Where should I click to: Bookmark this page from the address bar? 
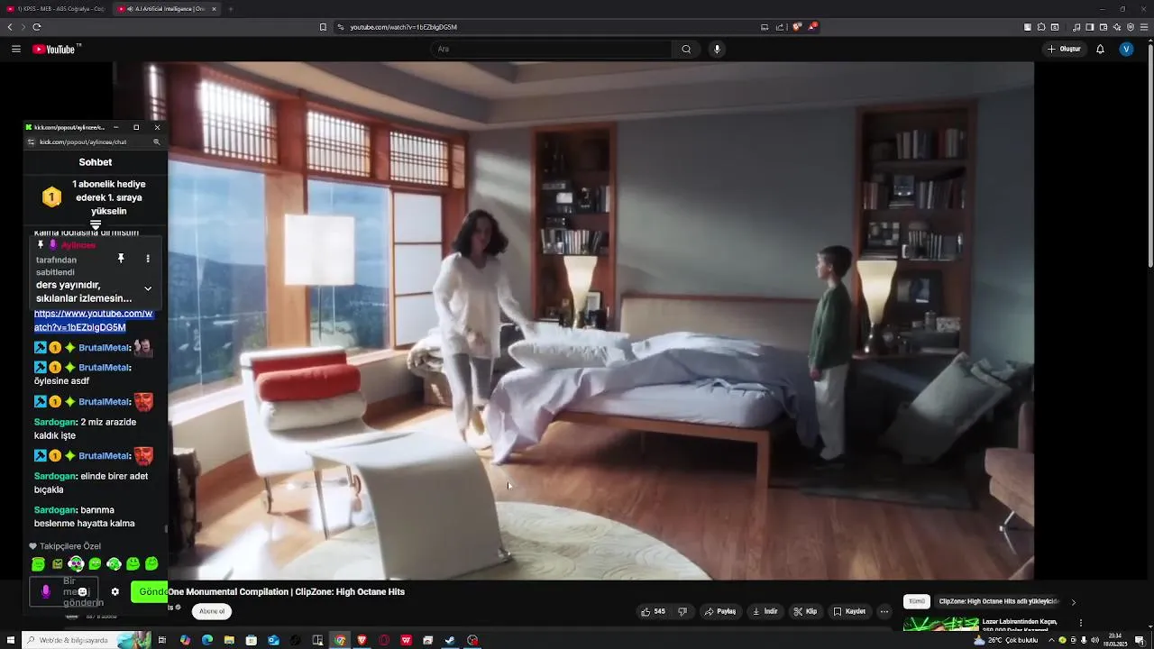click(x=323, y=27)
